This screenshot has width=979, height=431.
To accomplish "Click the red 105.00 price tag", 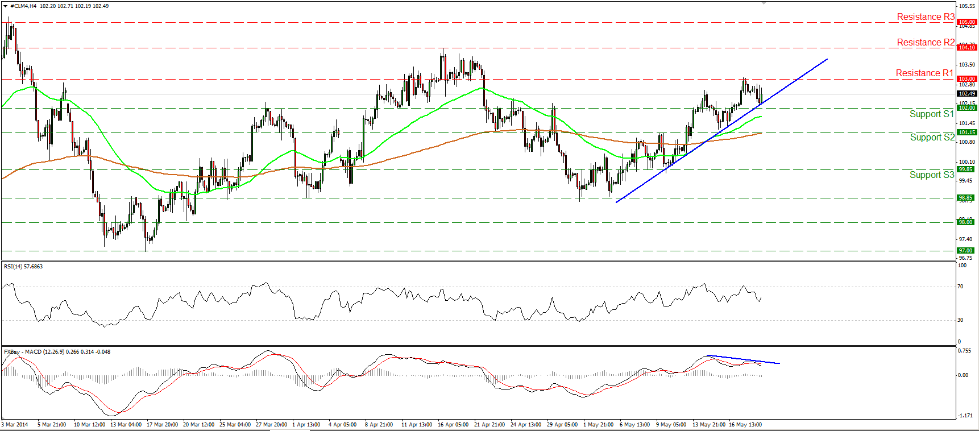I will (x=967, y=22).
